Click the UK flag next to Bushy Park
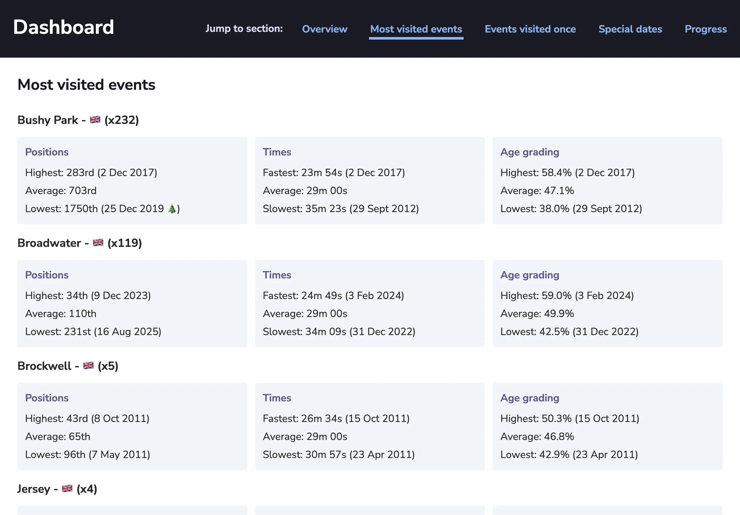Viewport: 740px width, 515px height. pos(95,120)
